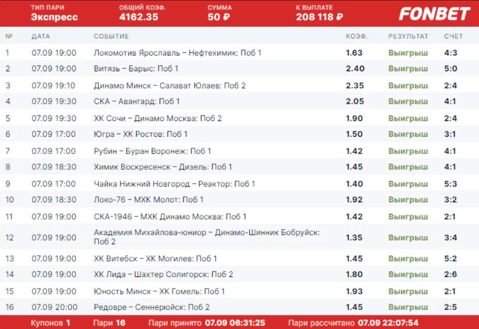Click the Купонов 1 counter in footer
The image size is (479, 329).
pos(50,323)
